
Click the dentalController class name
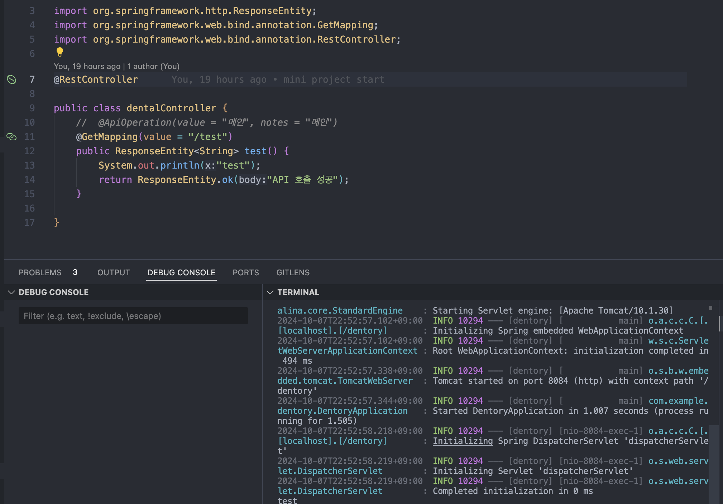(171, 108)
